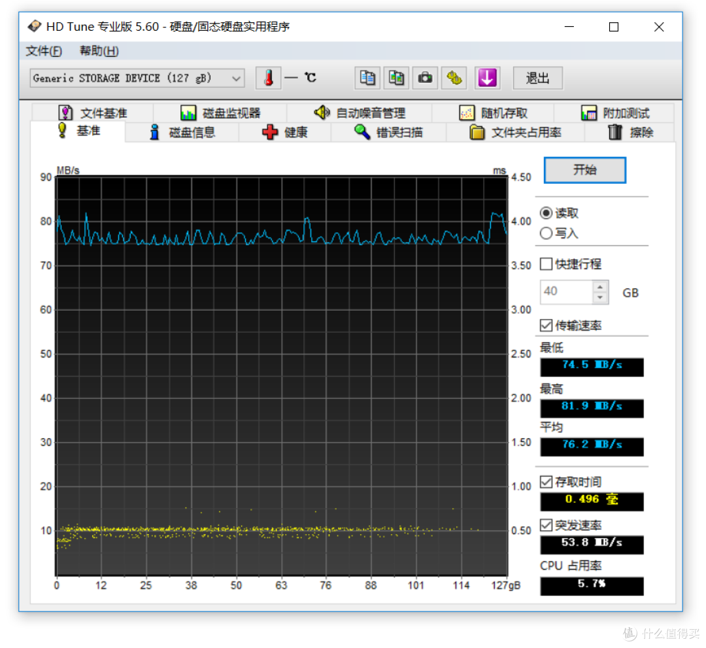Minimize the HD Tune window
The width and height of the screenshot is (706, 648).
tap(569, 27)
